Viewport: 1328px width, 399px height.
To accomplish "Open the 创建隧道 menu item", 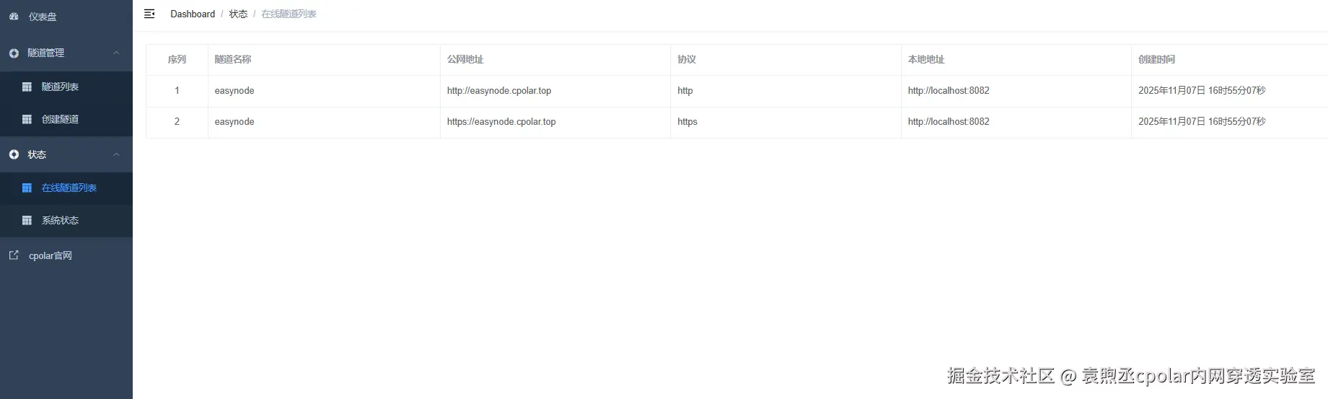I will [x=66, y=119].
